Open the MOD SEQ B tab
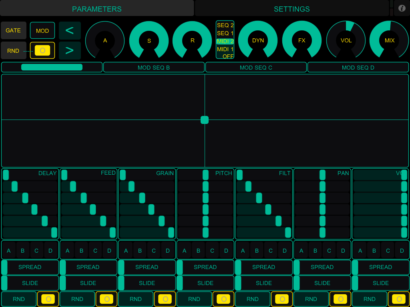This screenshot has height=307, width=410. click(x=154, y=67)
